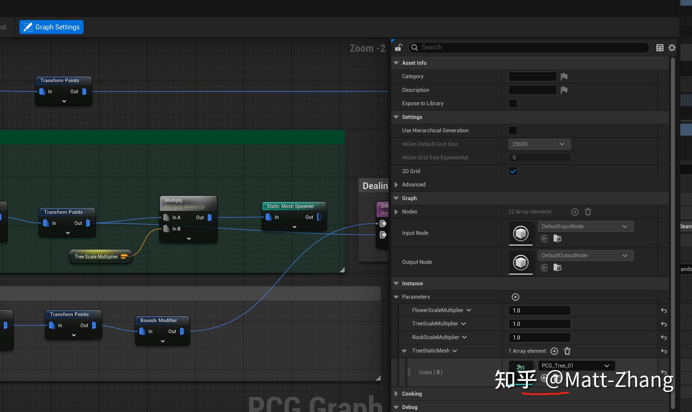Screen dimensions: 692x412
Task: Uncheck the 2D Grid option
Action: pyautogui.click(x=512, y=171)
